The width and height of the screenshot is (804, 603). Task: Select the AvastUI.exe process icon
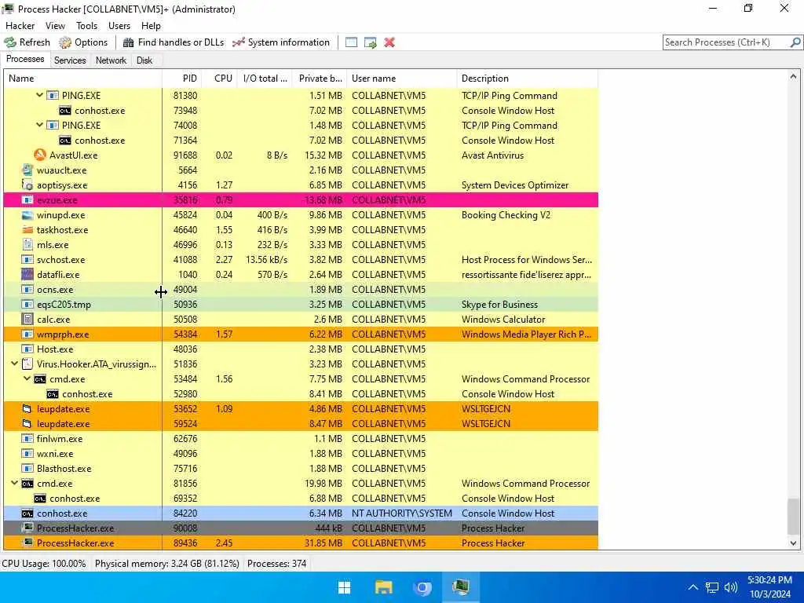[x=40, y=155]
